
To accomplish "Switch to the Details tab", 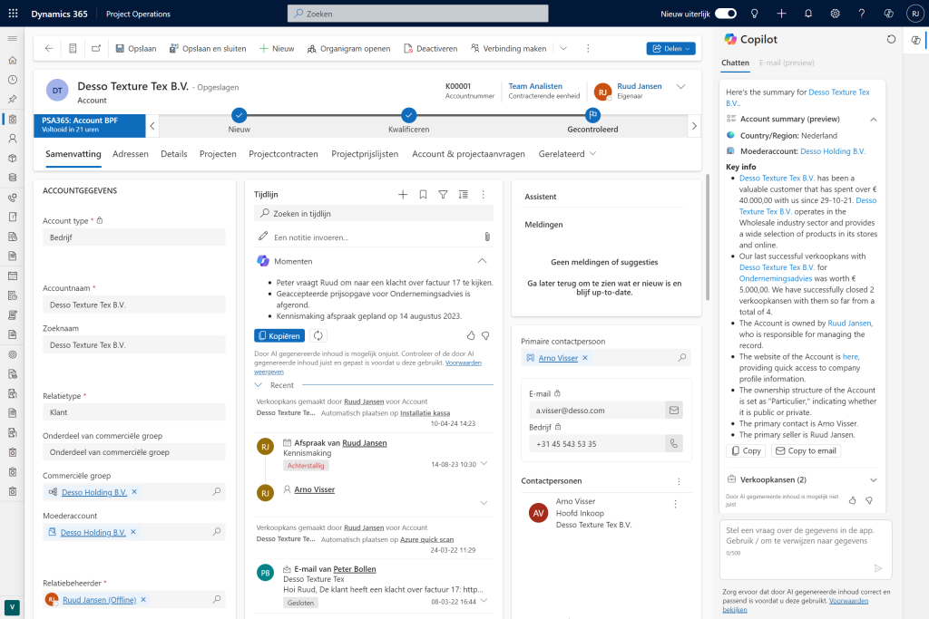I will 173,154.
